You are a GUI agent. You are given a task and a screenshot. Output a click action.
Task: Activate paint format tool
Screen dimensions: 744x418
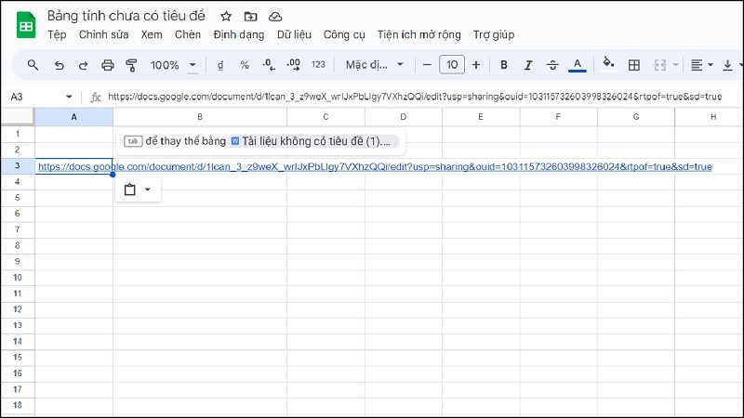pyautogui.click(x=131, y=65)
